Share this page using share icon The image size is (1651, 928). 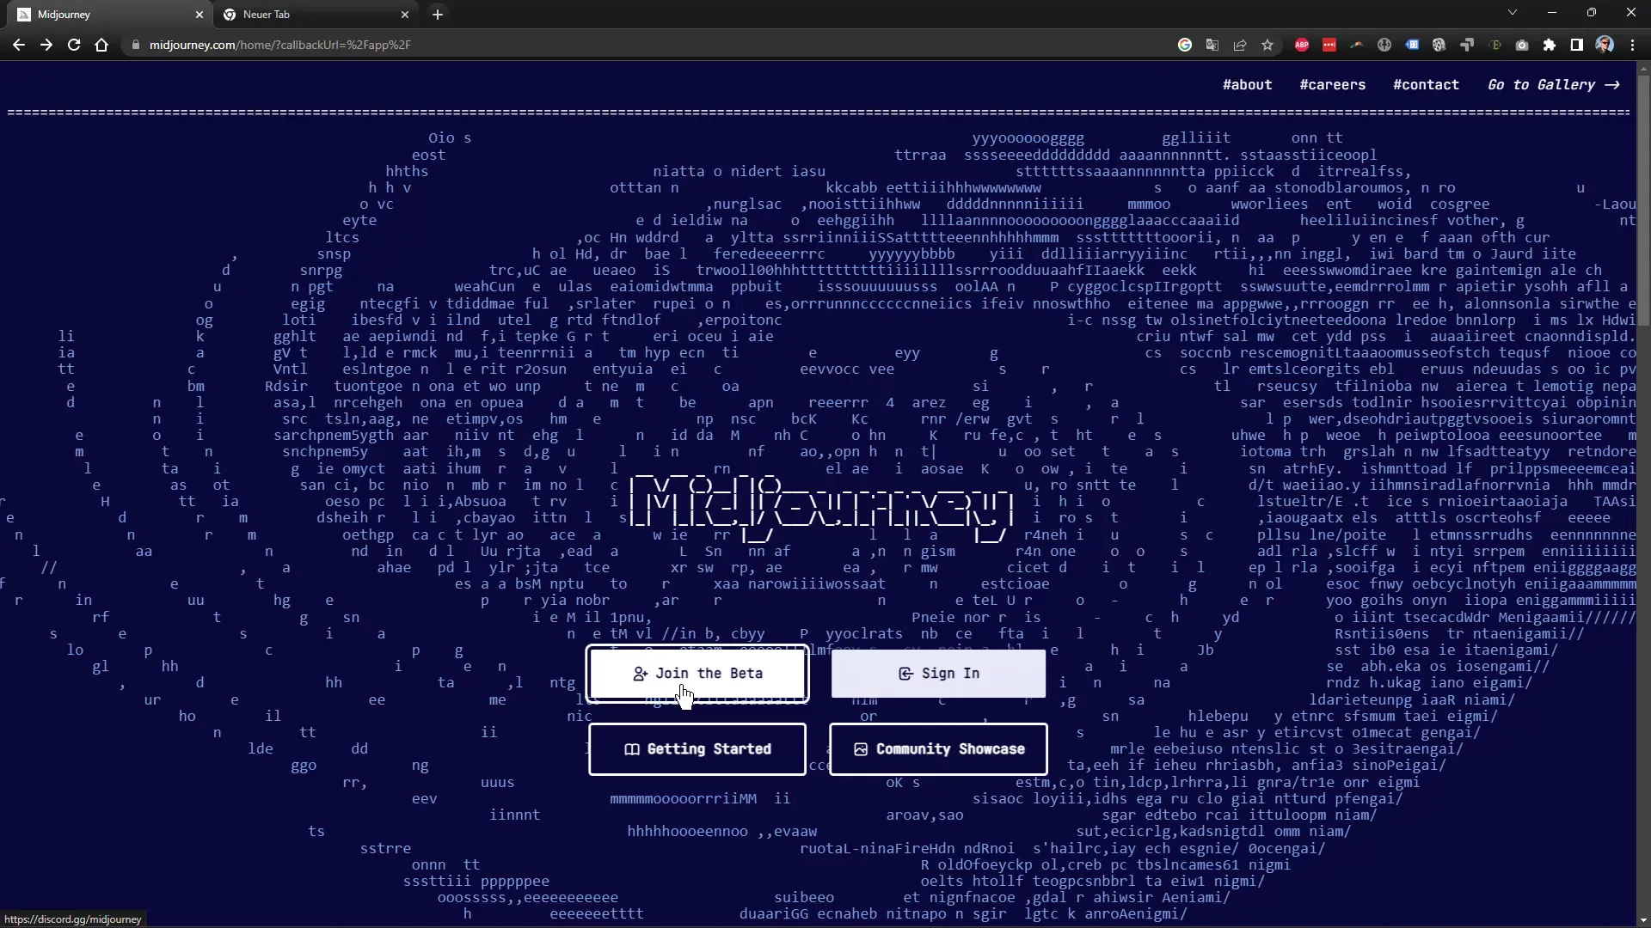click(x=1240, y=45)
